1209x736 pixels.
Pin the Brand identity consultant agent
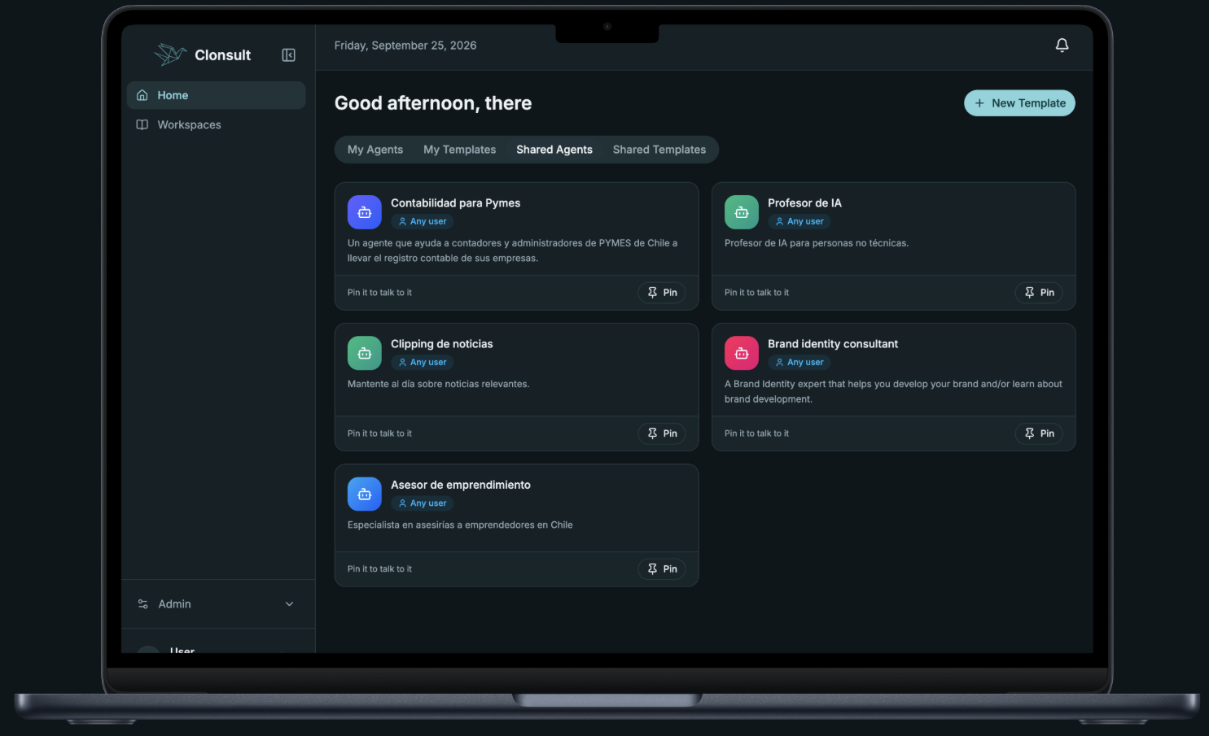coord(1039,433)
